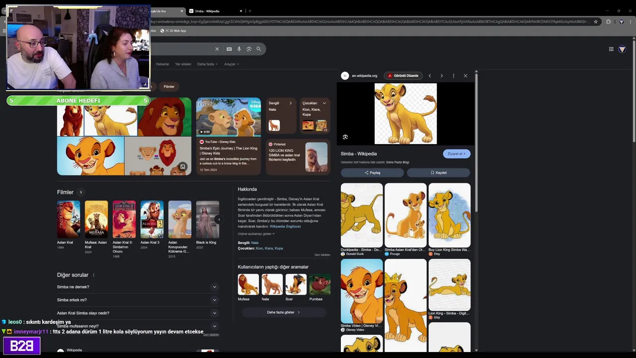Bookmark this page with the star
The height and width of the screenshot is (358, 636).
(x=595, y=21)
